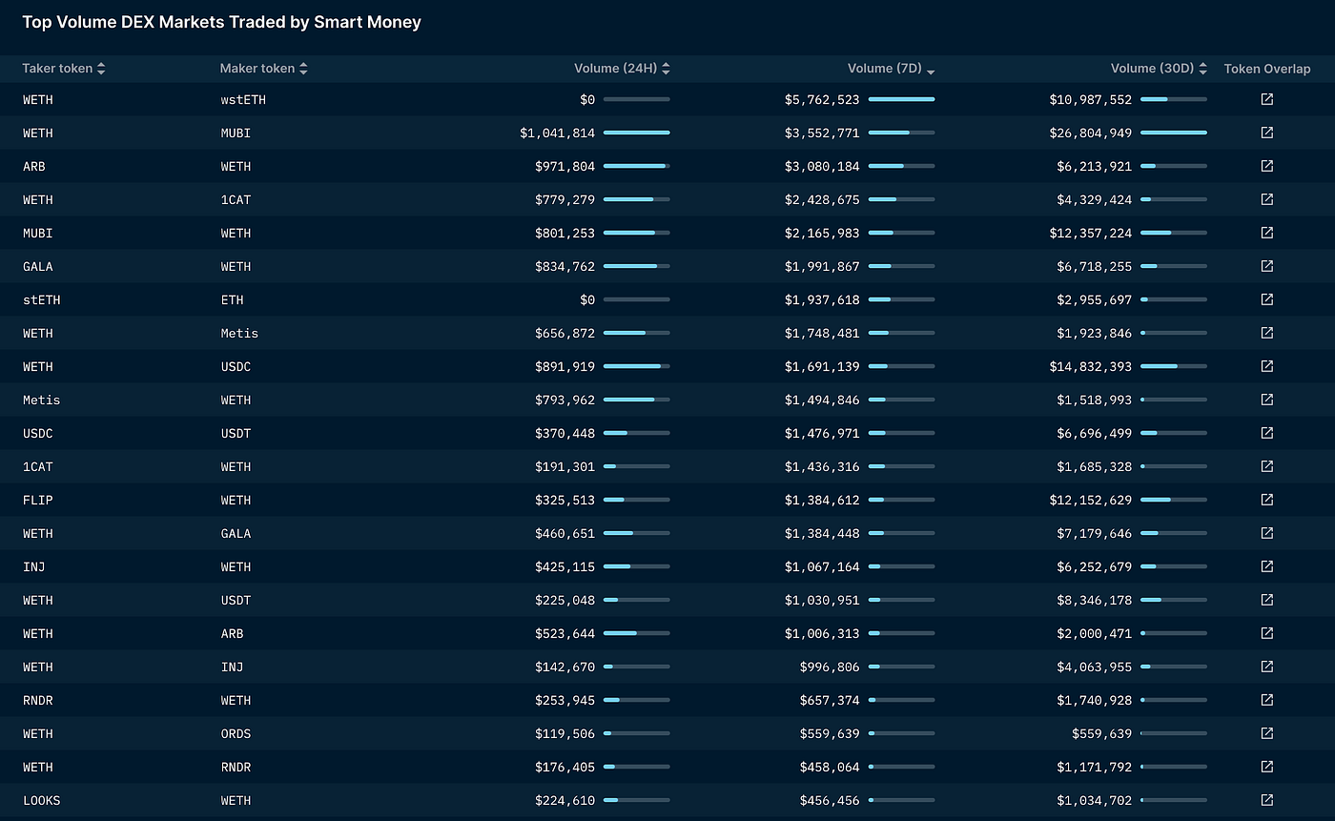Open token overlap link for stETH/ETH row
1335x821 pixels.
coord(1266,299)
